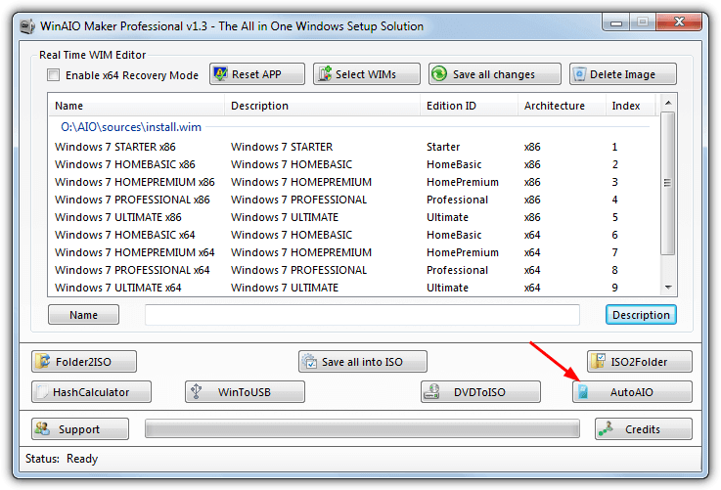Click the Delete Image recycle bin icon
This screenshot has width=721, height=490.
(579, 74)
